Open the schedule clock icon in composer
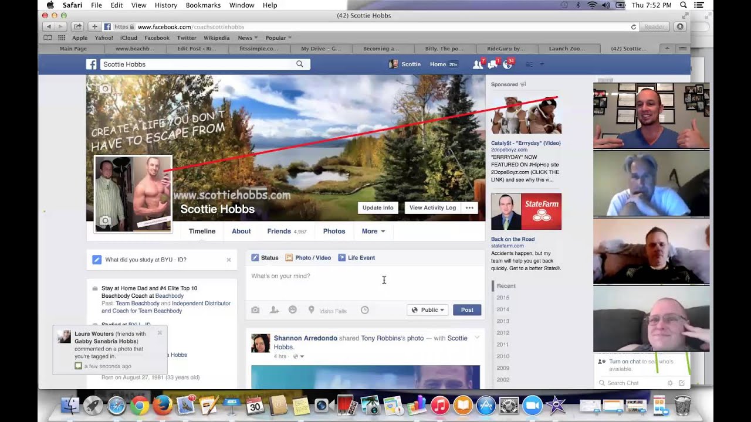The width and height of the screenshot is (751, 422). pyautogui.click(x=364, y=310)
